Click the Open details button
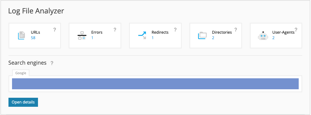Screen dimensions: 311x115 click(x=23, y=102)
